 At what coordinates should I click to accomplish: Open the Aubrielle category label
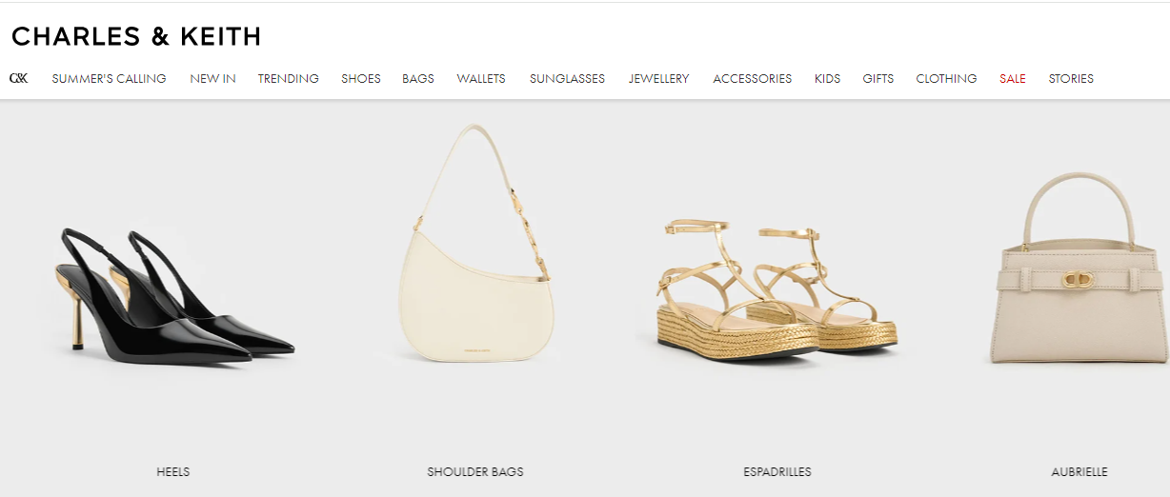pos(1079,471)
